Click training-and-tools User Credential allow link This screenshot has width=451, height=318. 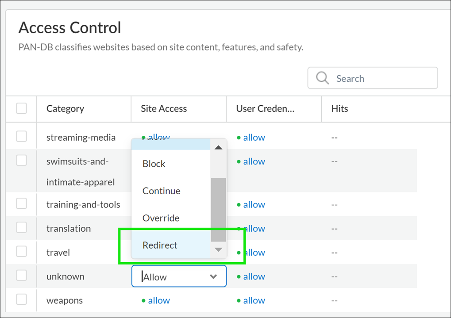point(254,205)
